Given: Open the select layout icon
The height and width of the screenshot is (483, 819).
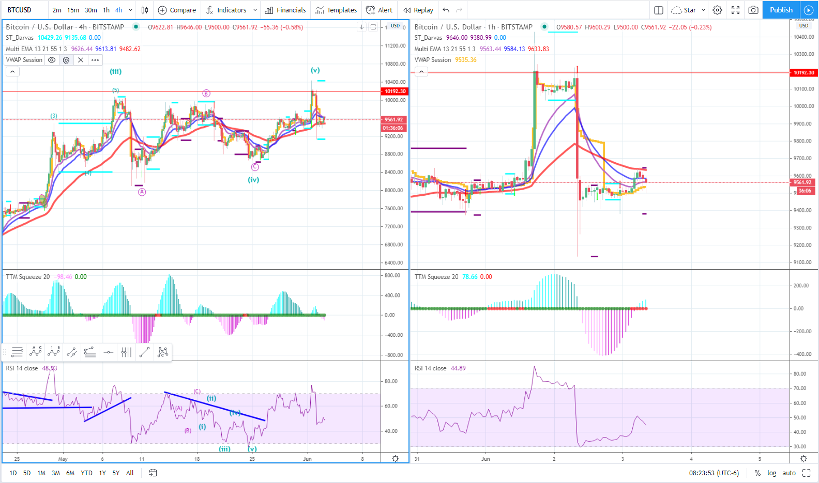Looking at the screenshot, I should [x=658, y=10].
